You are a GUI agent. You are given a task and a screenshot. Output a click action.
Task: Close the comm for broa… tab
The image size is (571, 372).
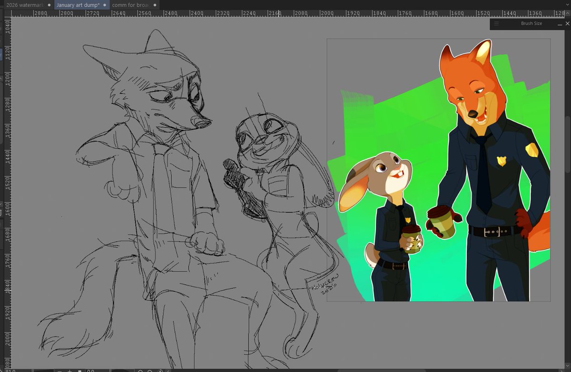(x=155, y=5)
